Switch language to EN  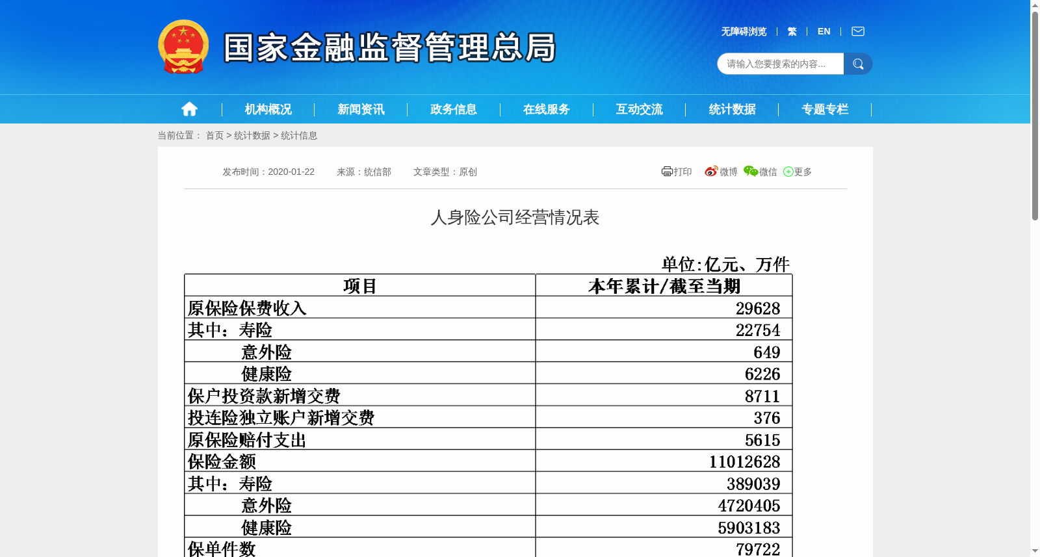pos(824,31)
